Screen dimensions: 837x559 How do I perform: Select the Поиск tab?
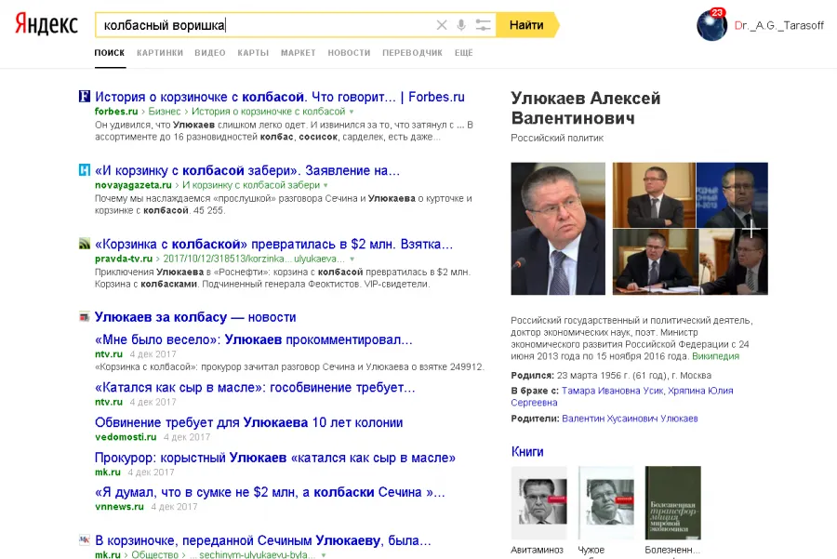click(x=110, y=53)
